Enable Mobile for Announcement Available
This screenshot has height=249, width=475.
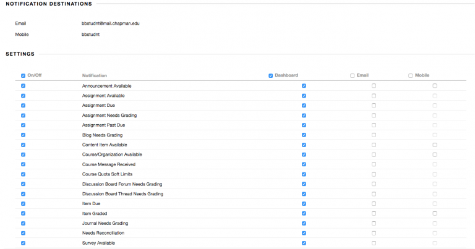[435, 86]
